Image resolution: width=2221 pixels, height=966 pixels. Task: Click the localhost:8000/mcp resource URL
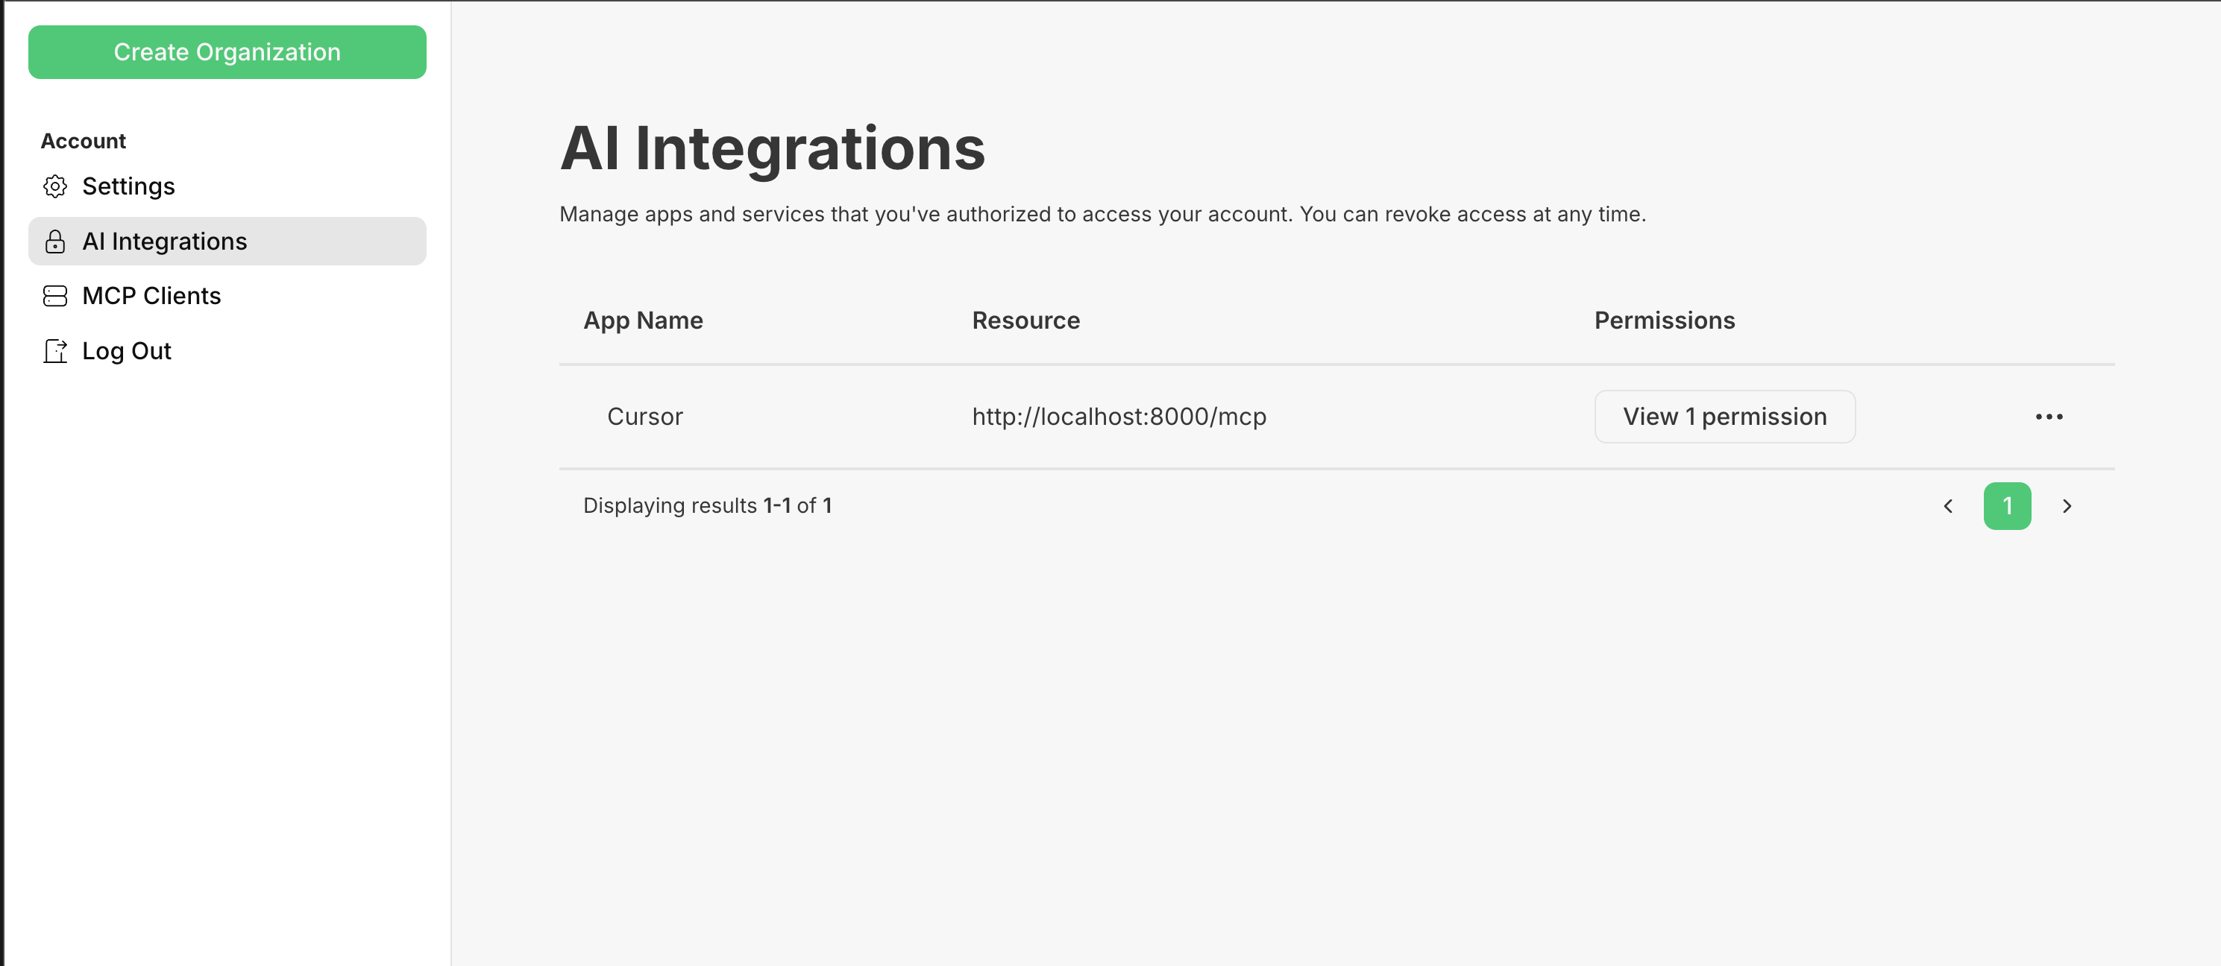pyautogui.click(x=1119, y=417)
